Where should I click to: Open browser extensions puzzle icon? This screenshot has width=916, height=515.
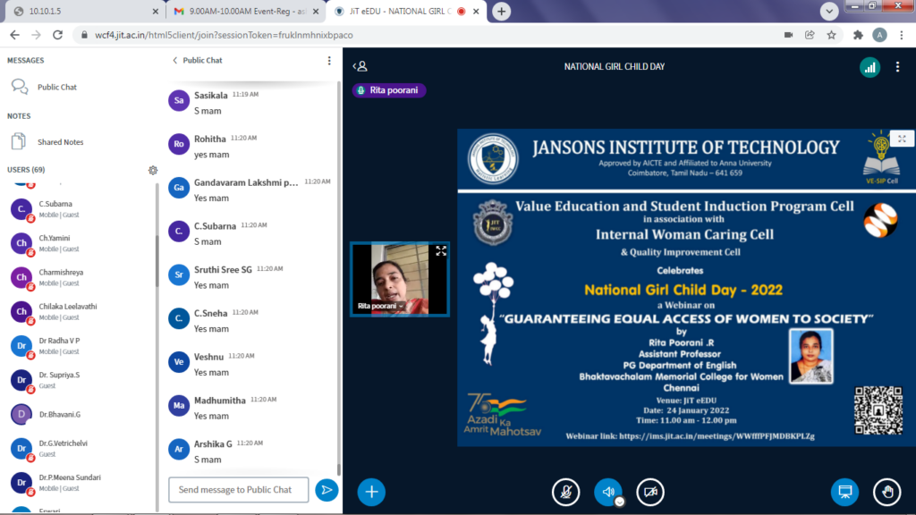[858, 35]
